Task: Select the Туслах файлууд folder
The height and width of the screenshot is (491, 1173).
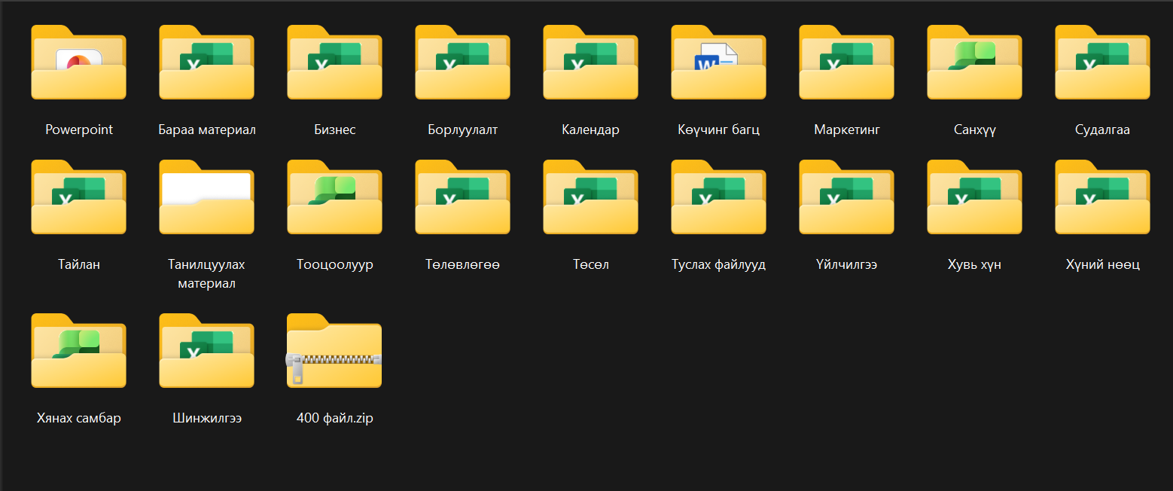Action: coord(718,198)
